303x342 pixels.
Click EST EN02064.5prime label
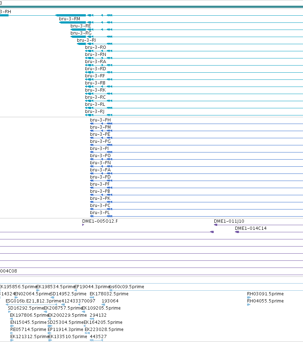pos(33,294)
